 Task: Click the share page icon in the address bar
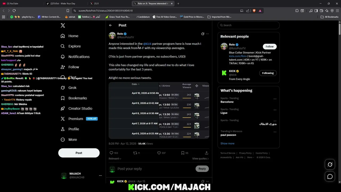click(248, 11)
